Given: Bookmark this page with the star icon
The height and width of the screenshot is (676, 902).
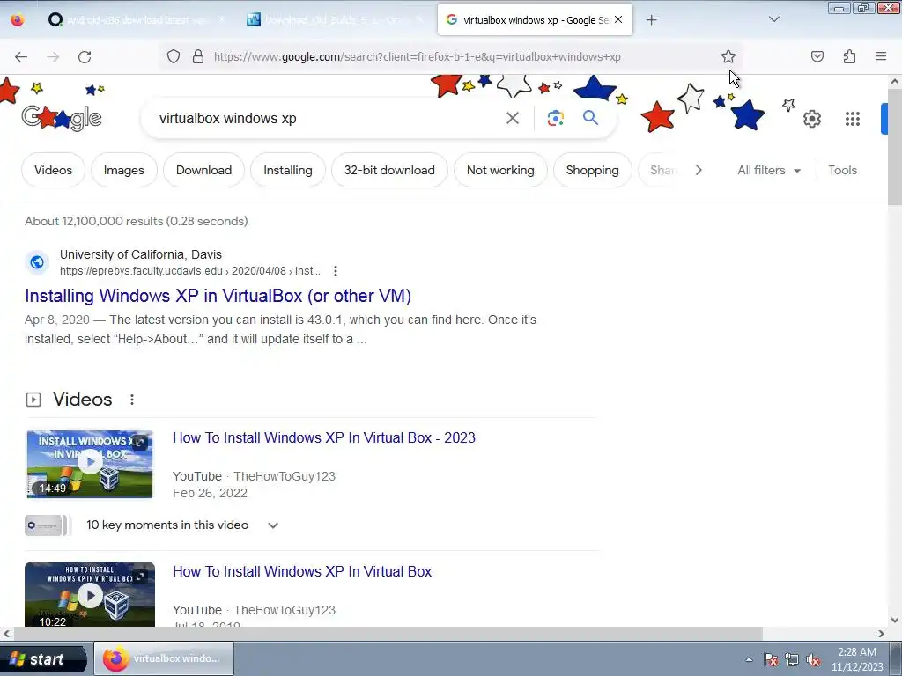Looking at the screenshot, I should click(728, 57).
